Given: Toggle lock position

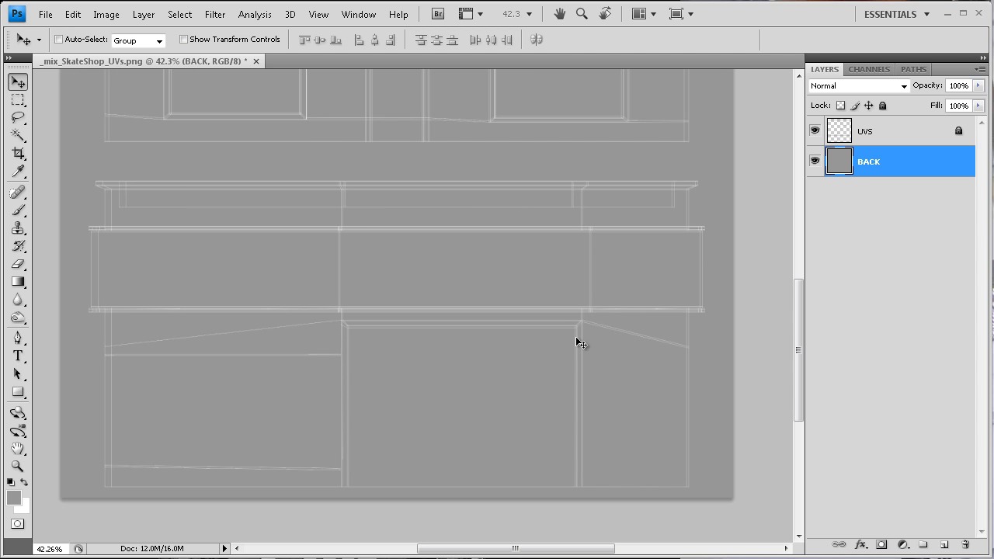Looking at the screenshot, I should coord(869,106).
